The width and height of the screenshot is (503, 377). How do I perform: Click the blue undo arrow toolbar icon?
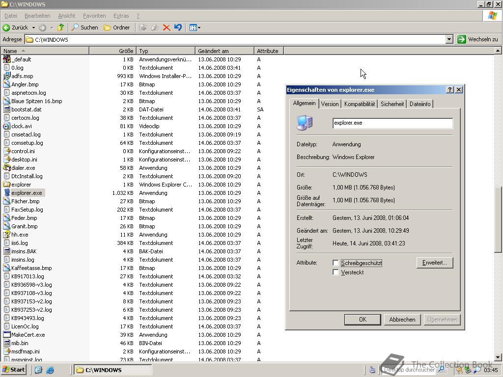tap(178, 27)
